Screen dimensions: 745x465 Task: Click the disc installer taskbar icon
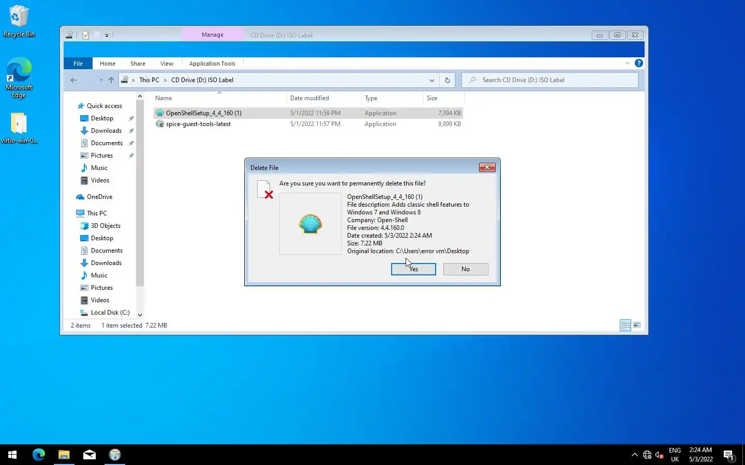(115, 455)
